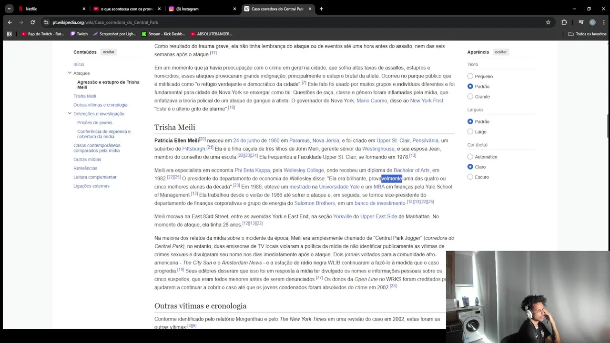Close the YouTube tab
Viewport: 610px width, 343px height.
coord(159,9)
